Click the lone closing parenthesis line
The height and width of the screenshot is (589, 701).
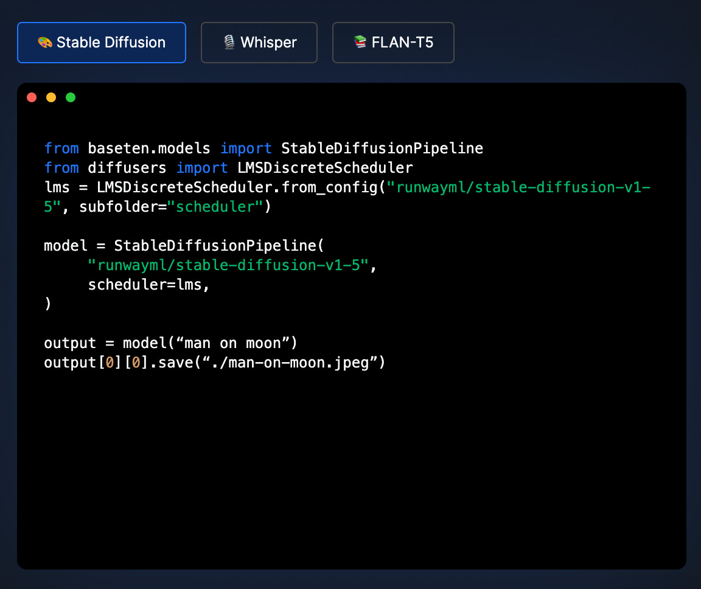pyautogui.click(x=48, y=304)
